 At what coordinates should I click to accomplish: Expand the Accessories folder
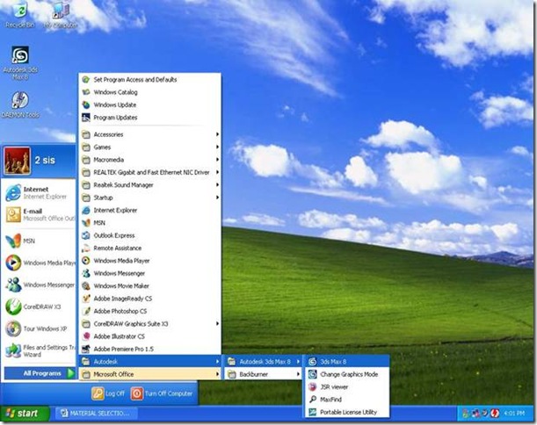coord(149,134)
